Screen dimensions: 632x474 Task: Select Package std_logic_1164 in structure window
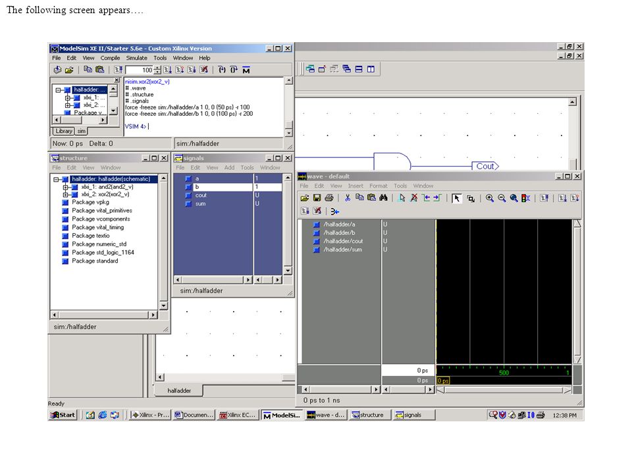pos(103,253)
